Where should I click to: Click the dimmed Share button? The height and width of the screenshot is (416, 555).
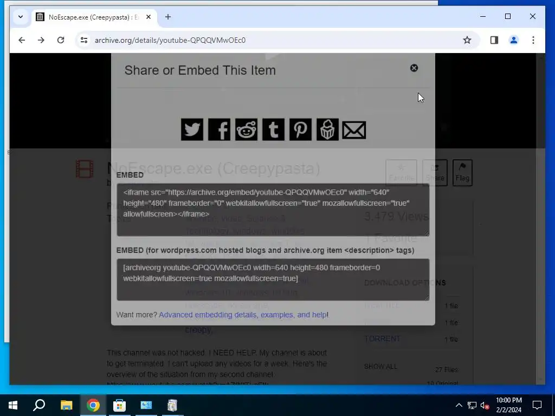click(x=435, y=173)
